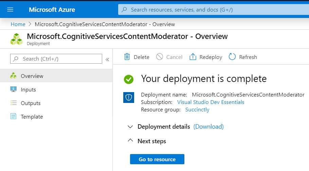Click the 'Deployment details' label
Screen dimensions: 309x171
coord(164,127)
